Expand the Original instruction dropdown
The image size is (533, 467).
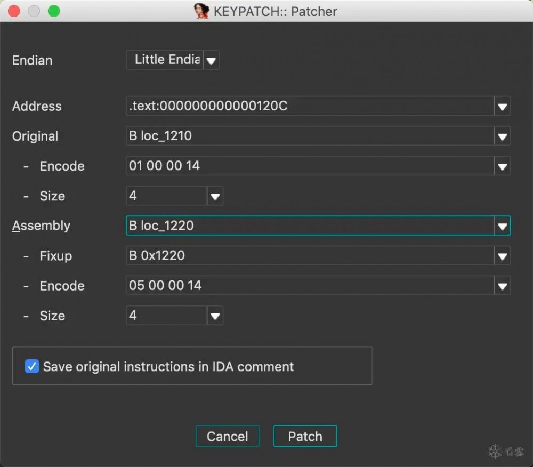tap(502, 136)
